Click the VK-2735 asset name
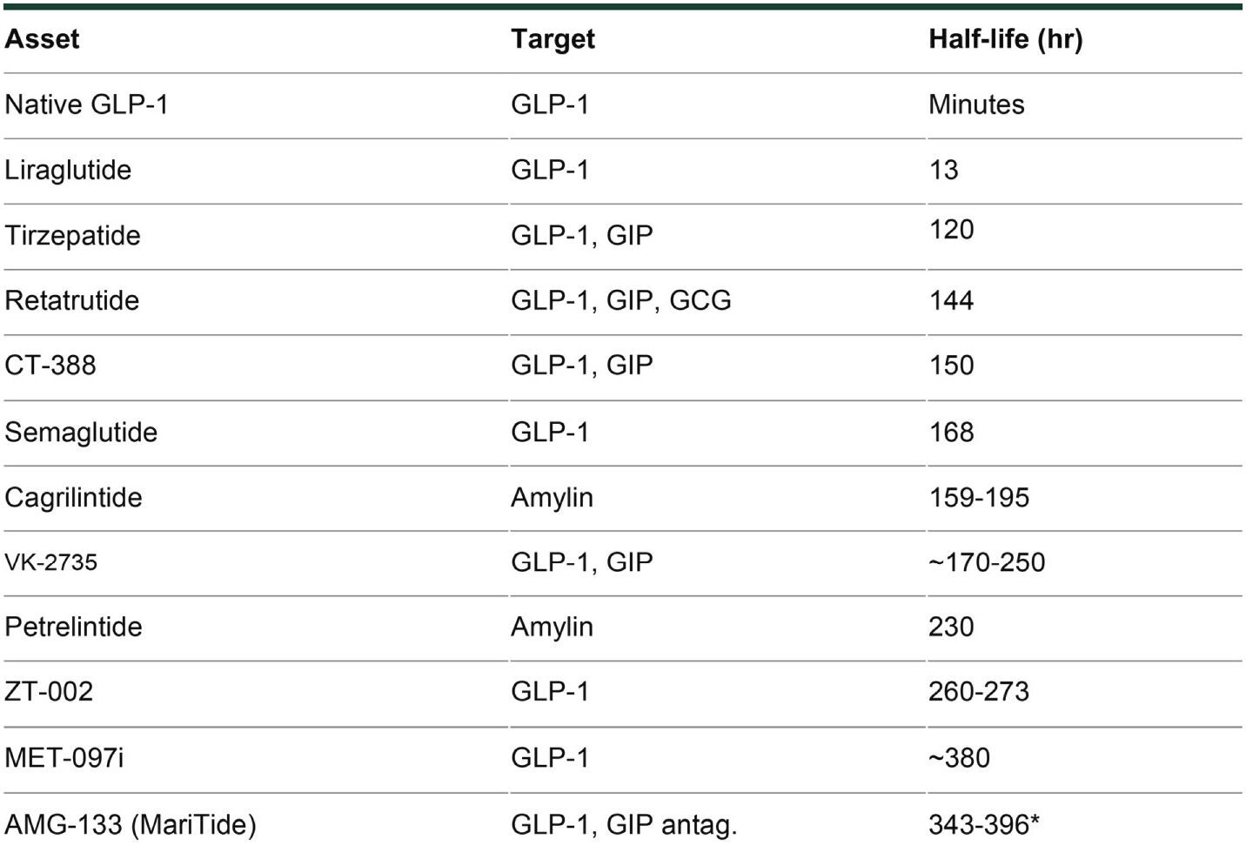The width and height of the screenshot is (1246, 846). click(50, 562)
